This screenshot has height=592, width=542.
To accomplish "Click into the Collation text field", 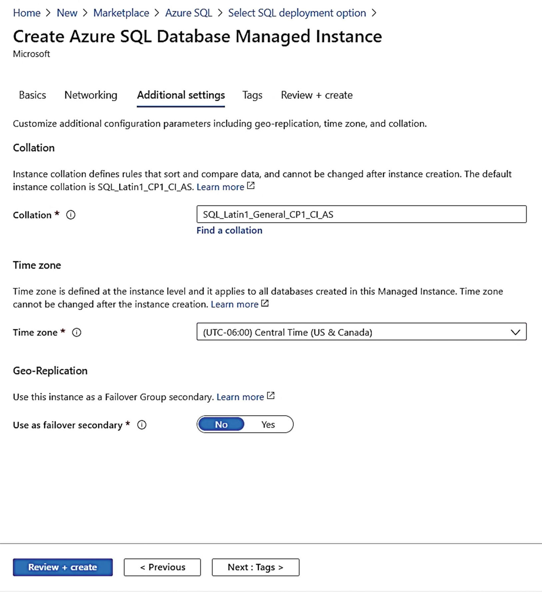I will (361, 214).
